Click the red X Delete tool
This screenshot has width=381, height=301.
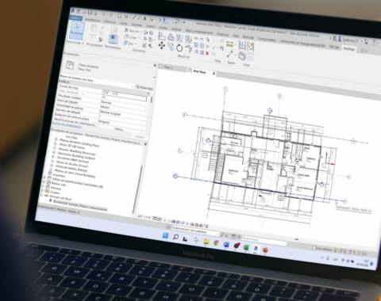[207, 53]
